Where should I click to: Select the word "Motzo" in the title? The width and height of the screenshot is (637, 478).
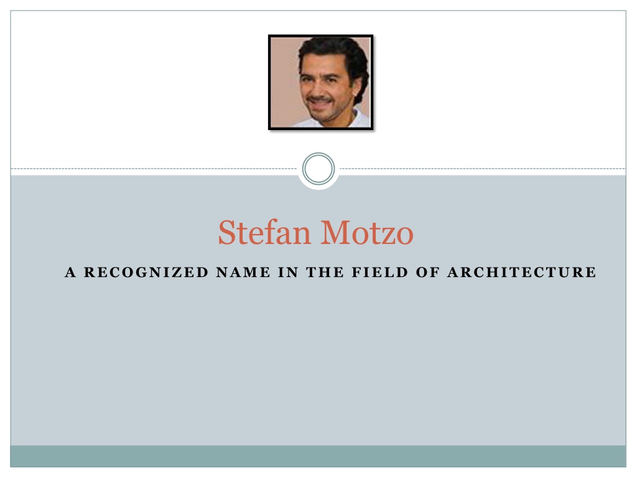click(367, 233)
